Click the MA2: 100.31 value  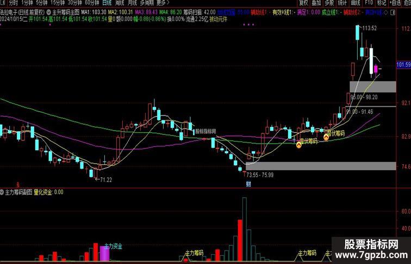pos(121,12)
